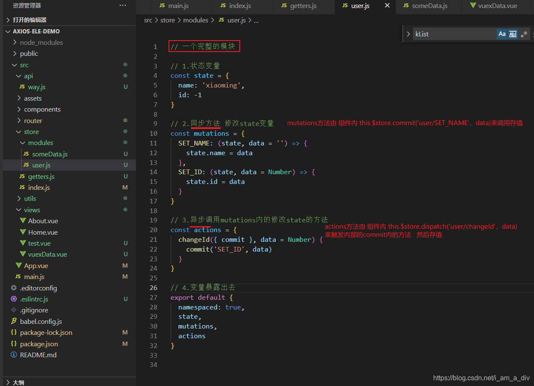
Task: Click the src breadcrumb segment
Action: point(148,20)
